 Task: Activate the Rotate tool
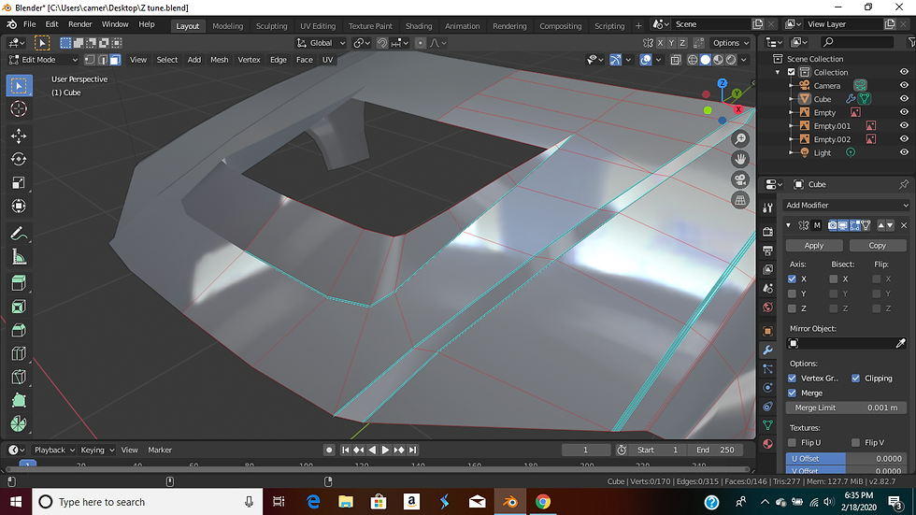coord(19,160)
